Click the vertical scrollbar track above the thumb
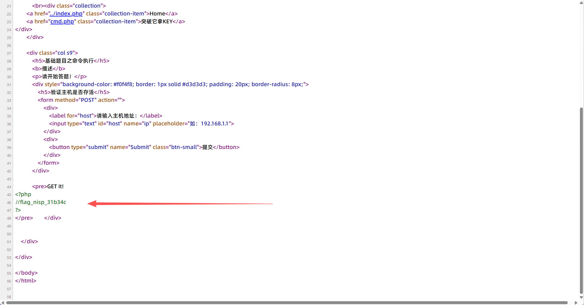This screenshot has width=584, height=305. point(581,54)
